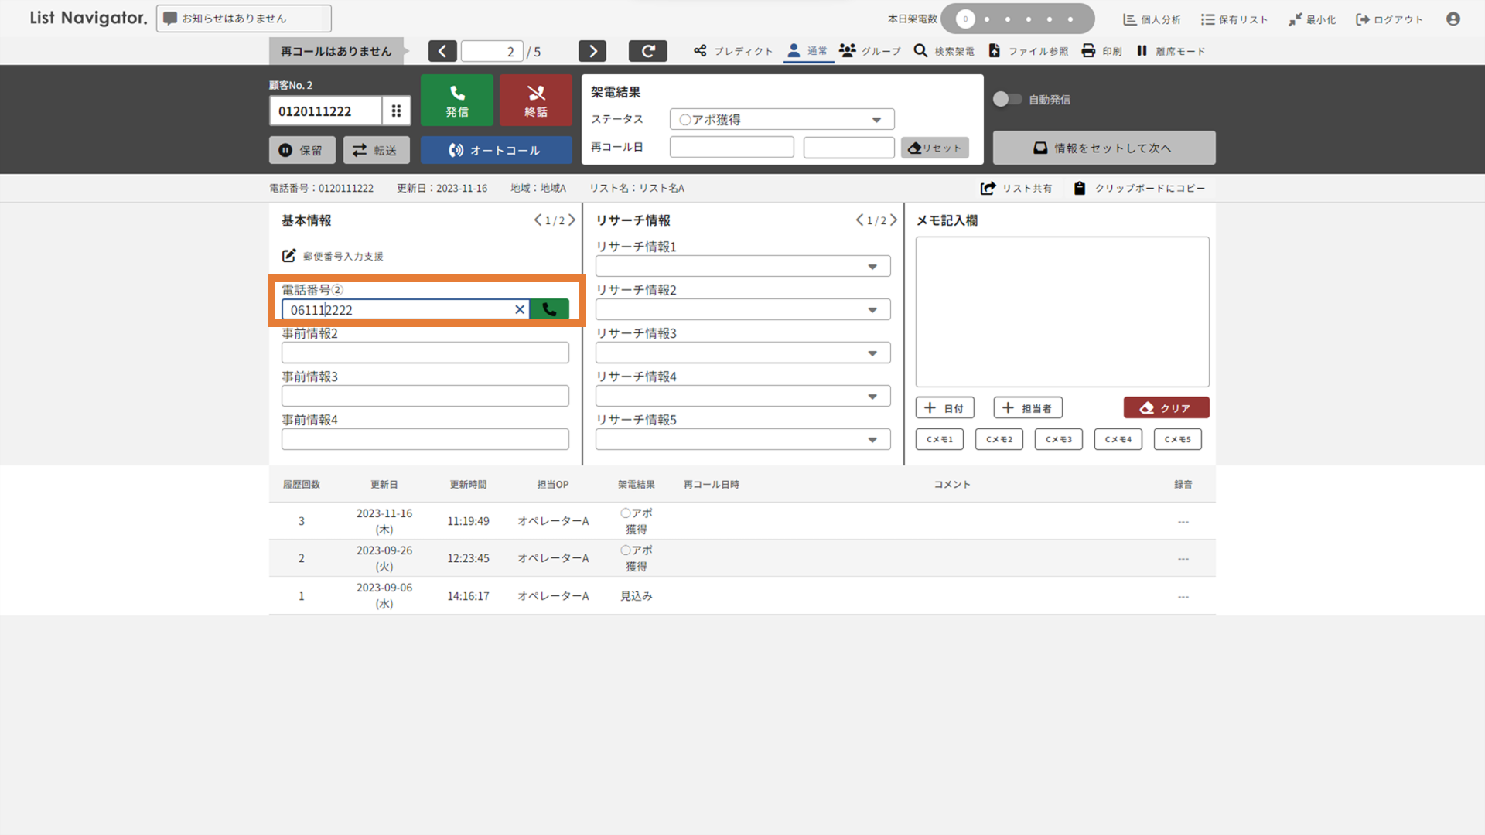Toggle the 自動発信 switch
This screenshot has width=1485, height=835.
click(1006, 99)
